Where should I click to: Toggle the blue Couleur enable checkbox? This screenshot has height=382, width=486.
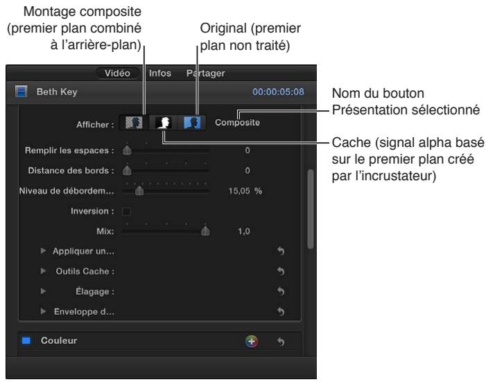pos(26,340)
